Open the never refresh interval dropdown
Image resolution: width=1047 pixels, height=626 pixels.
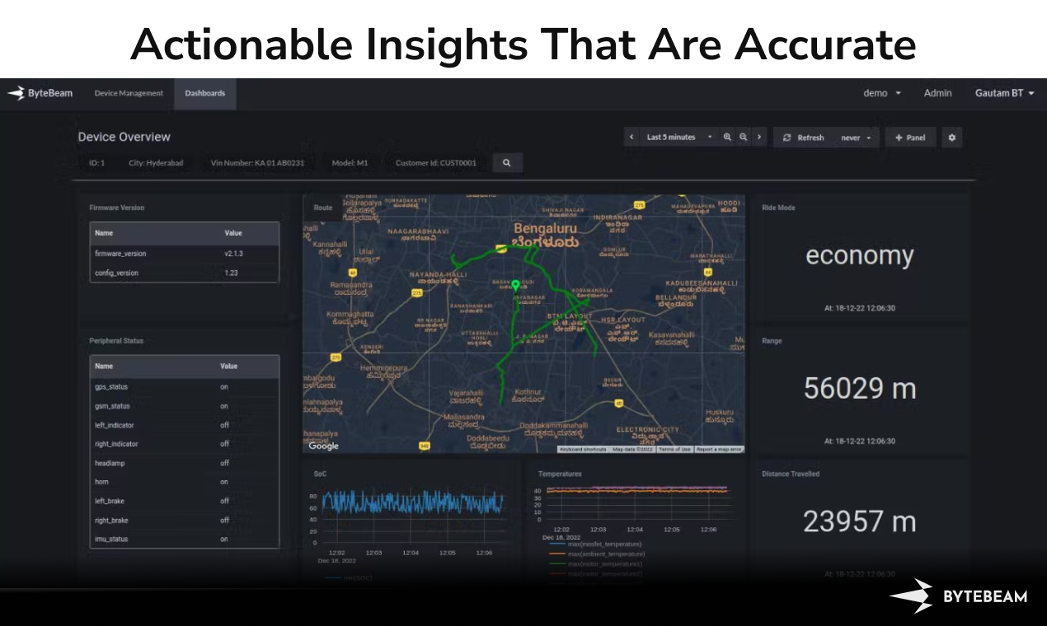pyautogui.click(x=856, y=138)
